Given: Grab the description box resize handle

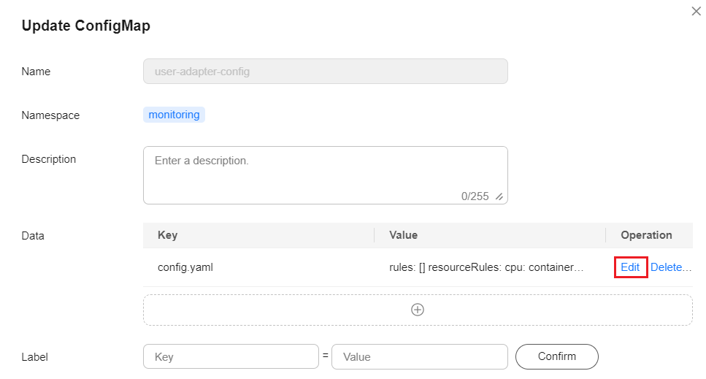Looking at the screenshot, I should (x=499, y=196).
